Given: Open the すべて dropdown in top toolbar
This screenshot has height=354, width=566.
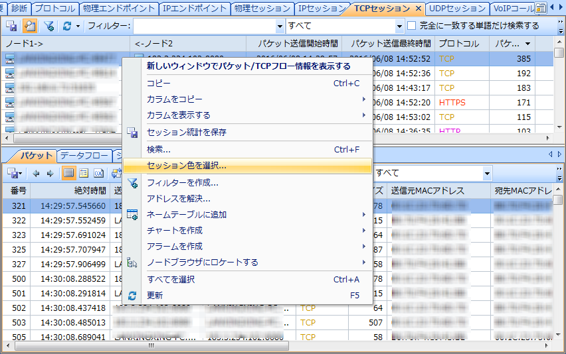Looking at the screenshot, I should [x=399, y=26].
